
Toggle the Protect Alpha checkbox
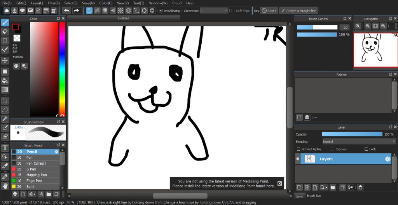point(299,149)
